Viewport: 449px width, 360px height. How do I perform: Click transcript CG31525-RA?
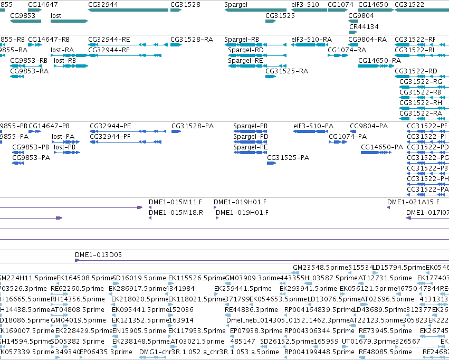(x=287, y=71)
